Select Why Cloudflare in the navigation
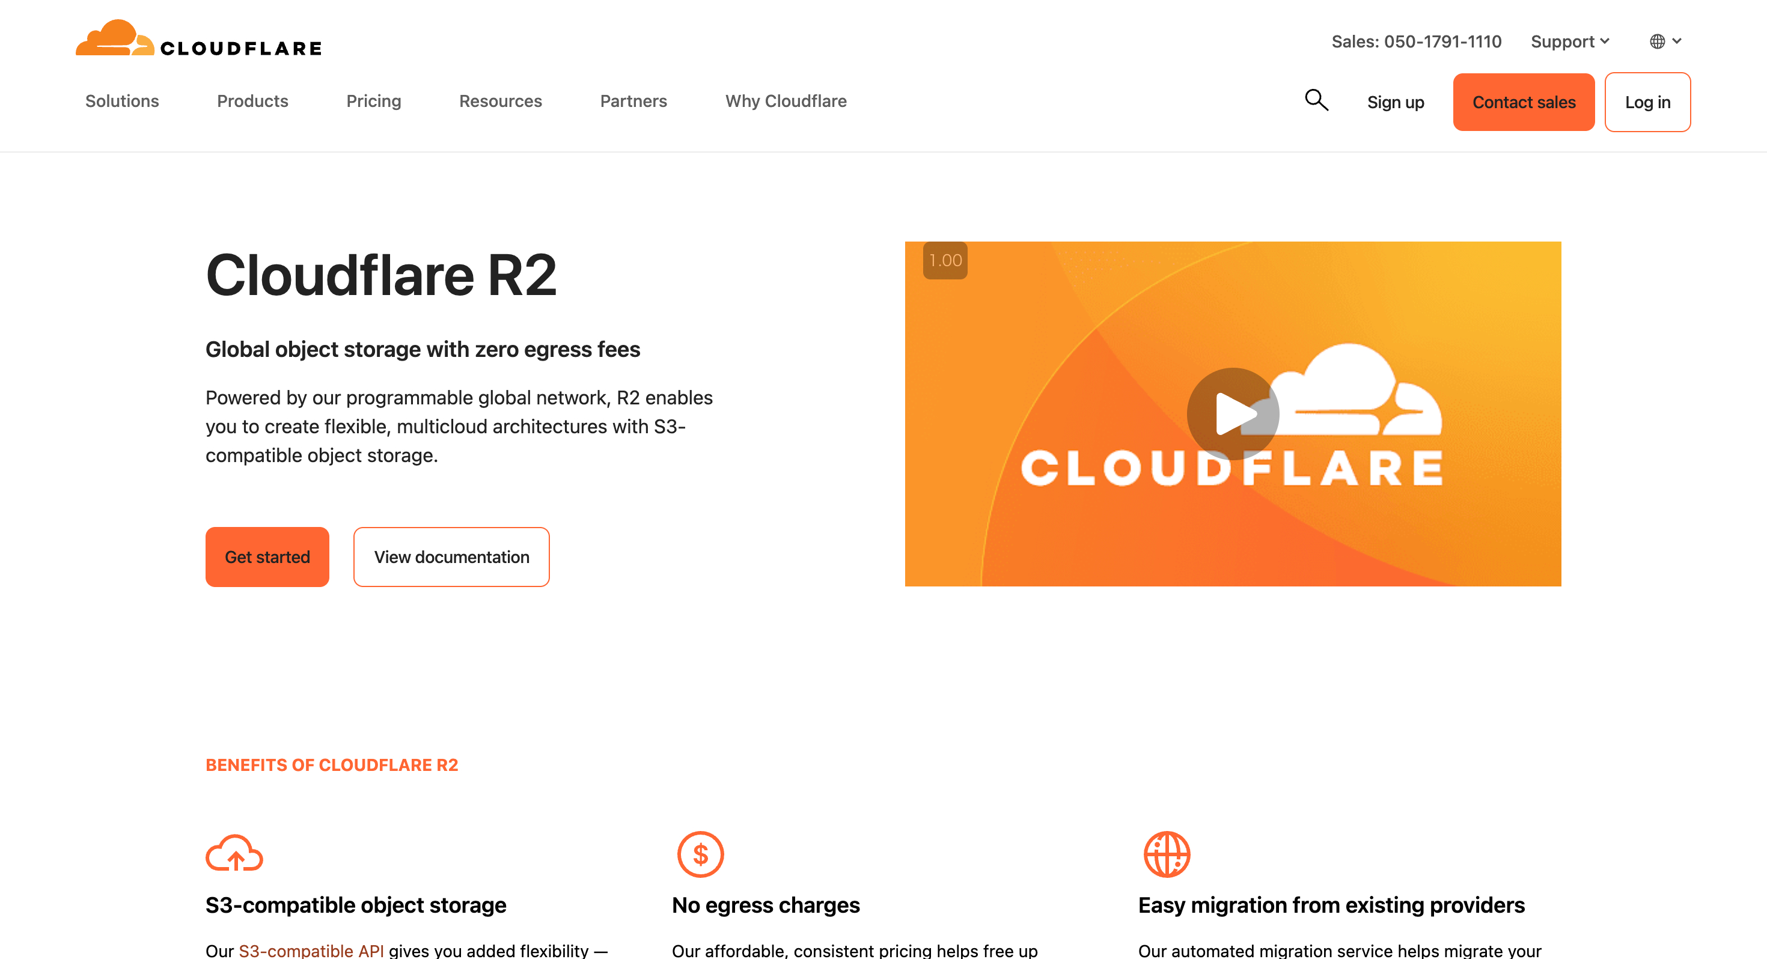This screenshot has width=1767, height=959. (786, 101)
